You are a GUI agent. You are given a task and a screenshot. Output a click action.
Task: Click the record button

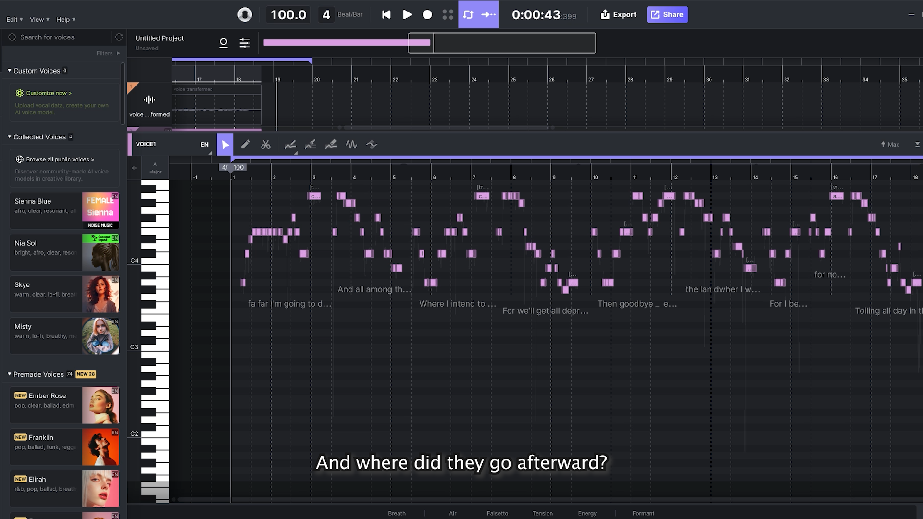(x=427, y=14)
